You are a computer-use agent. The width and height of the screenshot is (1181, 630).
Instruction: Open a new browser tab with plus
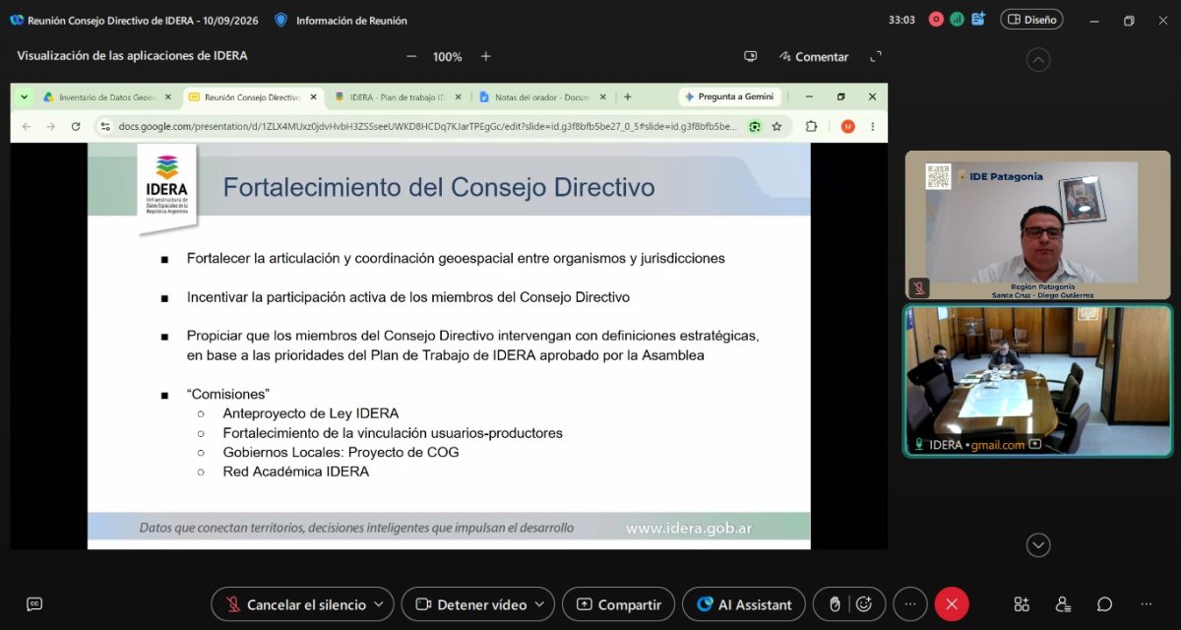pos(628,97)
